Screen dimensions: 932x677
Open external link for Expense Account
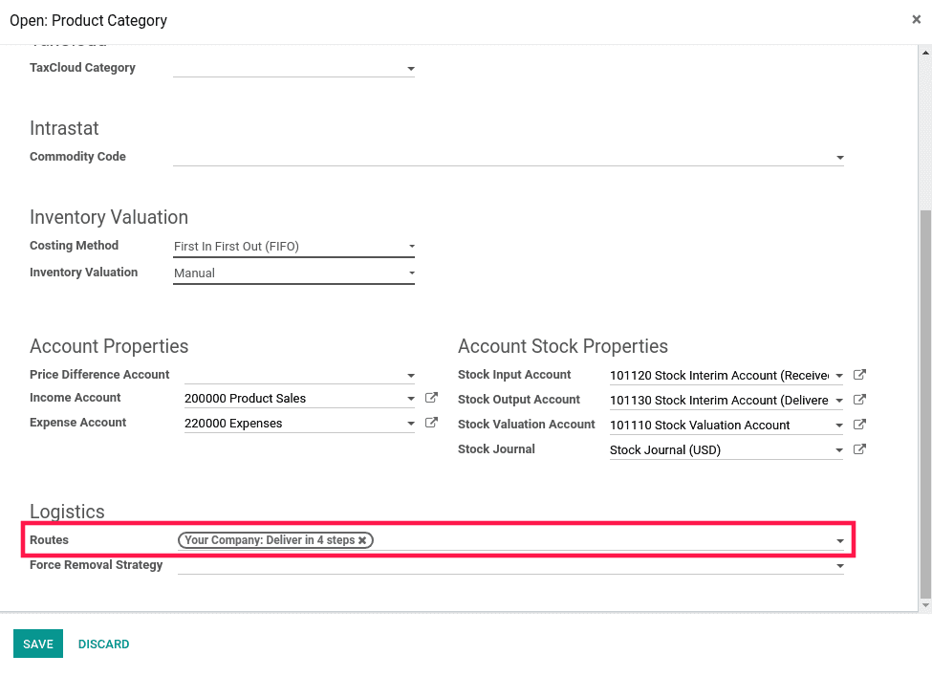[x=431, y=423]
